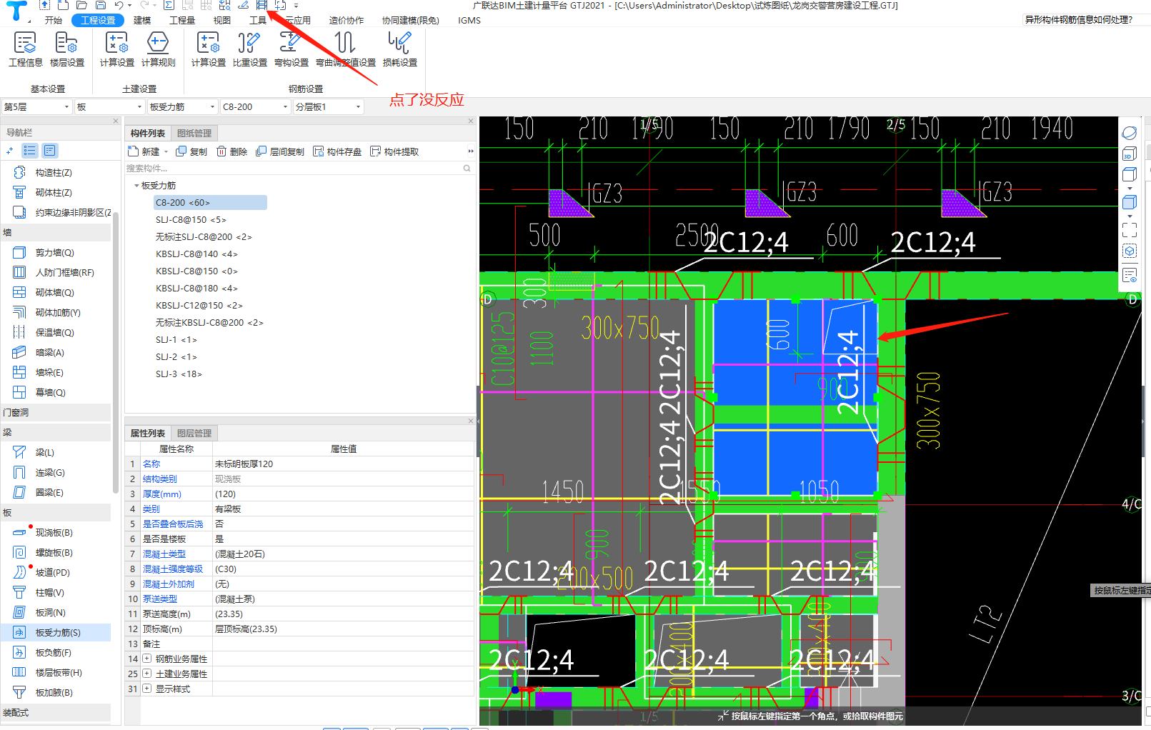Click the display settings eye list icon
Screen dimensions: 1151x730
tap(1129, 275)
